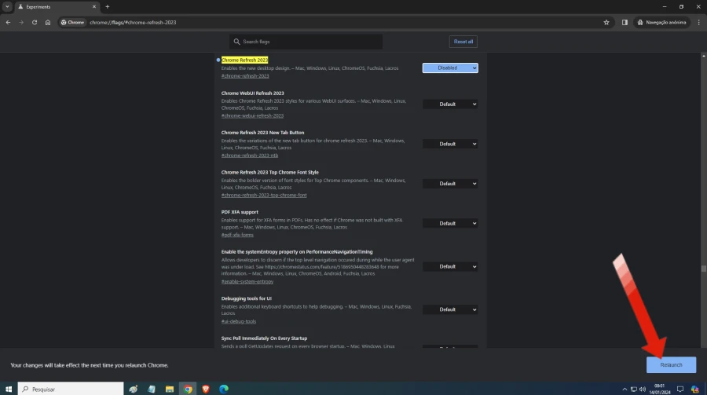Image resolution: width=707 pixels, height=395 pixels.
Task: Click the browser forward arrow
Action: (x=21, y=22)
